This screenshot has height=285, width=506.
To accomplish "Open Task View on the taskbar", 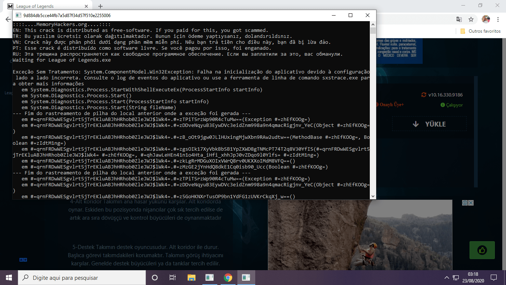I will click(x=173, y=278).
